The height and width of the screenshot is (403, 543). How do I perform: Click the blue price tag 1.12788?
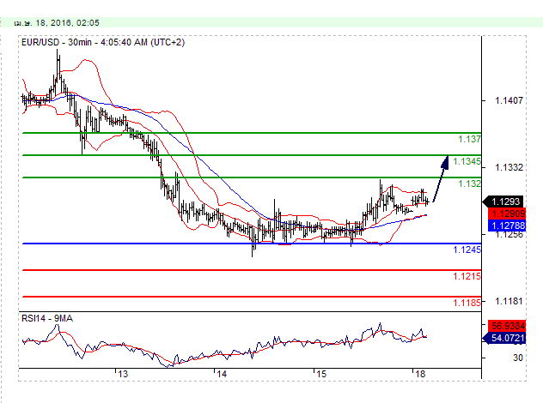[507, 226]
